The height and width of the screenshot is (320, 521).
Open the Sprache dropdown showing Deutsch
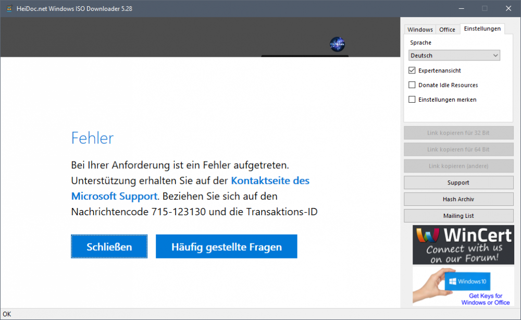454,55
